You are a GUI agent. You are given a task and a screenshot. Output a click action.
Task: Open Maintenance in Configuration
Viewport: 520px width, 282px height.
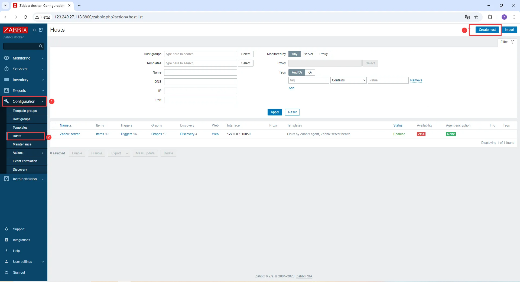pyautogui.click(x=22, y=144)
